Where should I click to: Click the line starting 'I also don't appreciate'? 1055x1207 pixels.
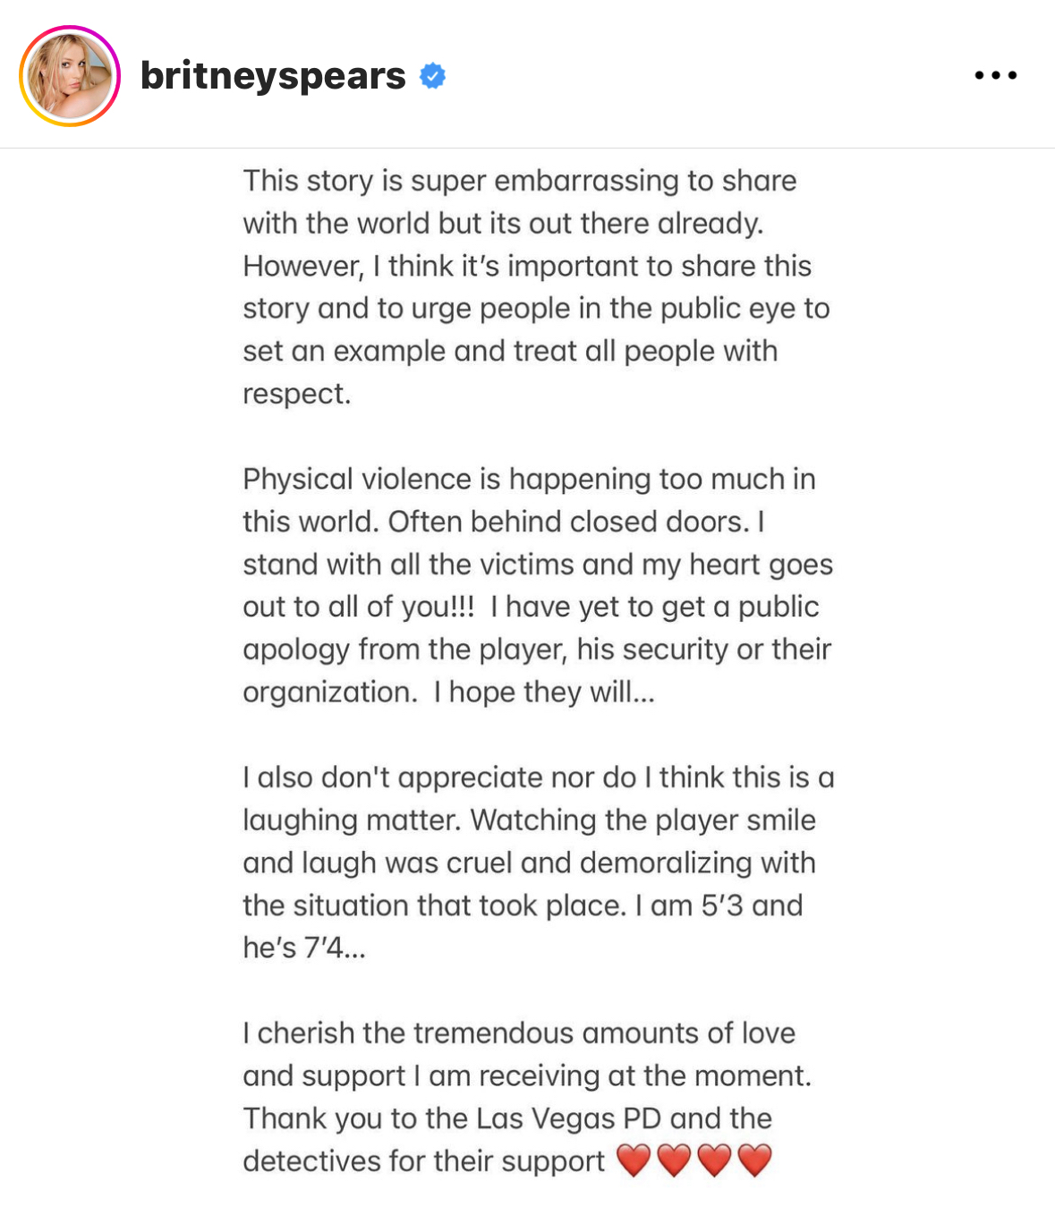[x=539, y=778]
